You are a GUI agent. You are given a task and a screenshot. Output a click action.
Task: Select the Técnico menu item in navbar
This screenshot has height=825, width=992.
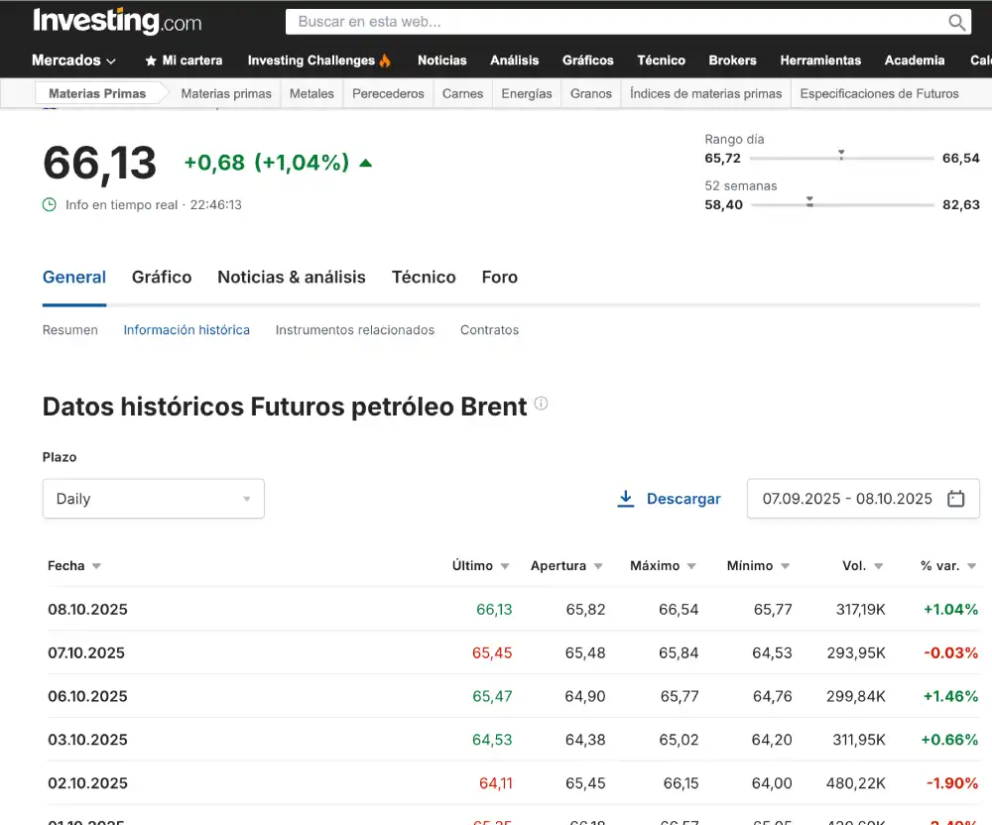pyautogui.click(x=662, y=60)
